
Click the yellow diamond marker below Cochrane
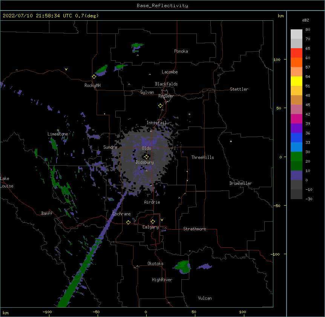coord(128,222)
